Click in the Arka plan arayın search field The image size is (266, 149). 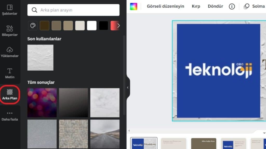click(73, 10)
